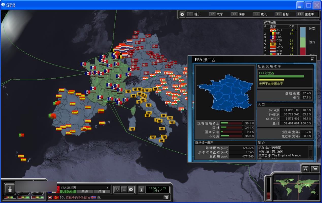This screenshot has width=322, height=203.
Task: Switch to the 详情 details tab
Action: coord(102,192)
